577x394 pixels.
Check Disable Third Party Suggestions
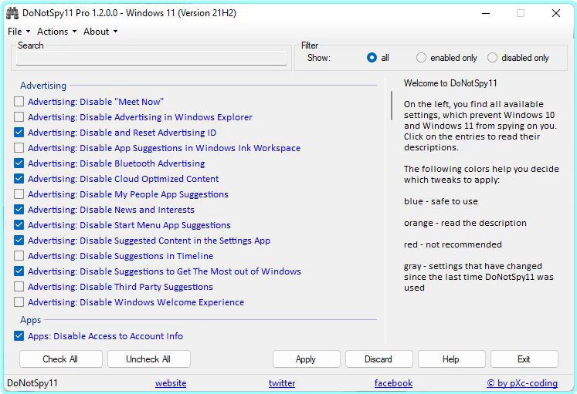[19, 286]
